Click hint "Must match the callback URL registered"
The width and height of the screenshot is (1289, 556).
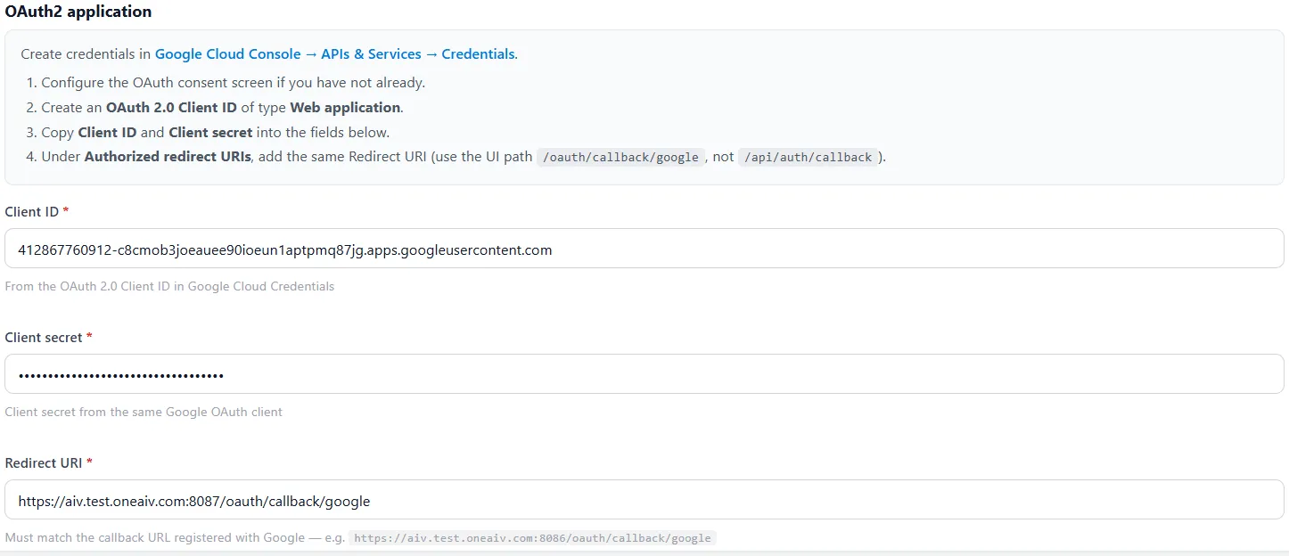175,538
